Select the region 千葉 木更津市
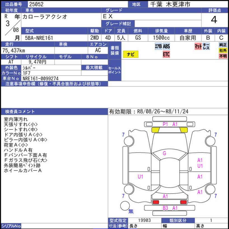229x229 pixels. [x=170, y=4]
